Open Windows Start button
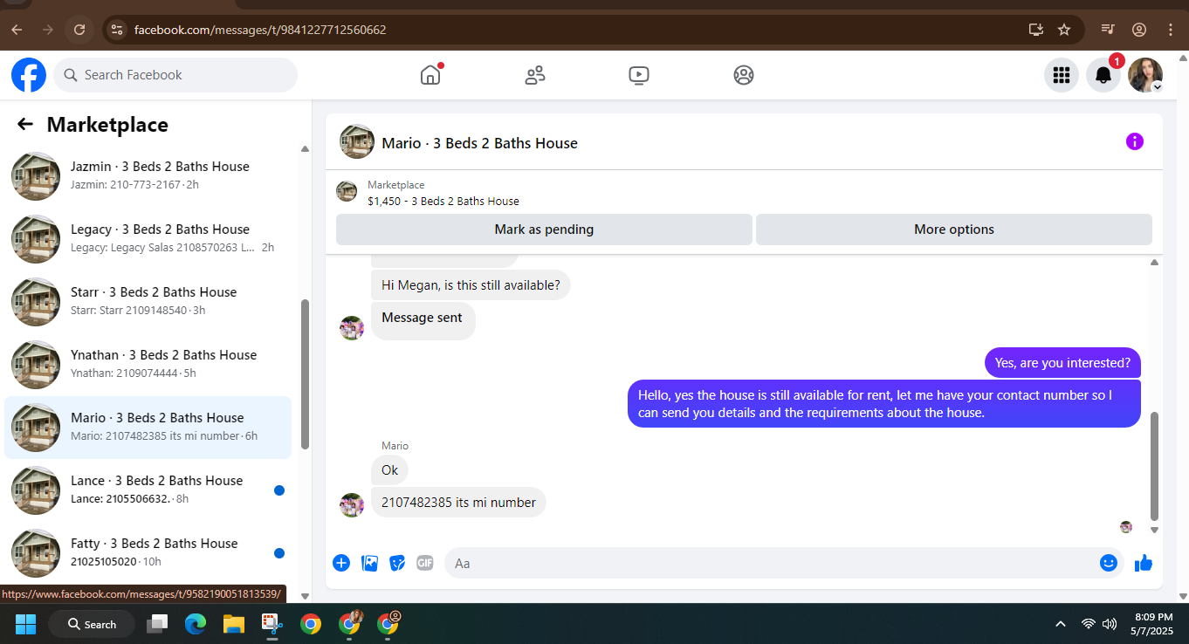Viewport: 1189px width, 644px height. [25, 624]
